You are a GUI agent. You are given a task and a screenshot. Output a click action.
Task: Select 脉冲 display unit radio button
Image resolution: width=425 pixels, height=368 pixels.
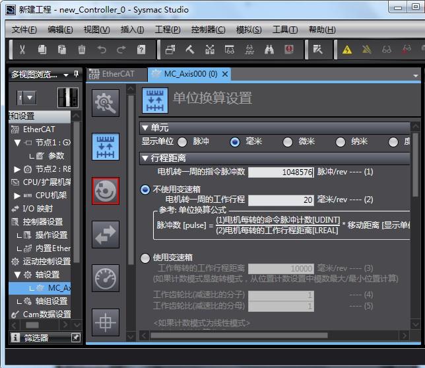point(182,141)
